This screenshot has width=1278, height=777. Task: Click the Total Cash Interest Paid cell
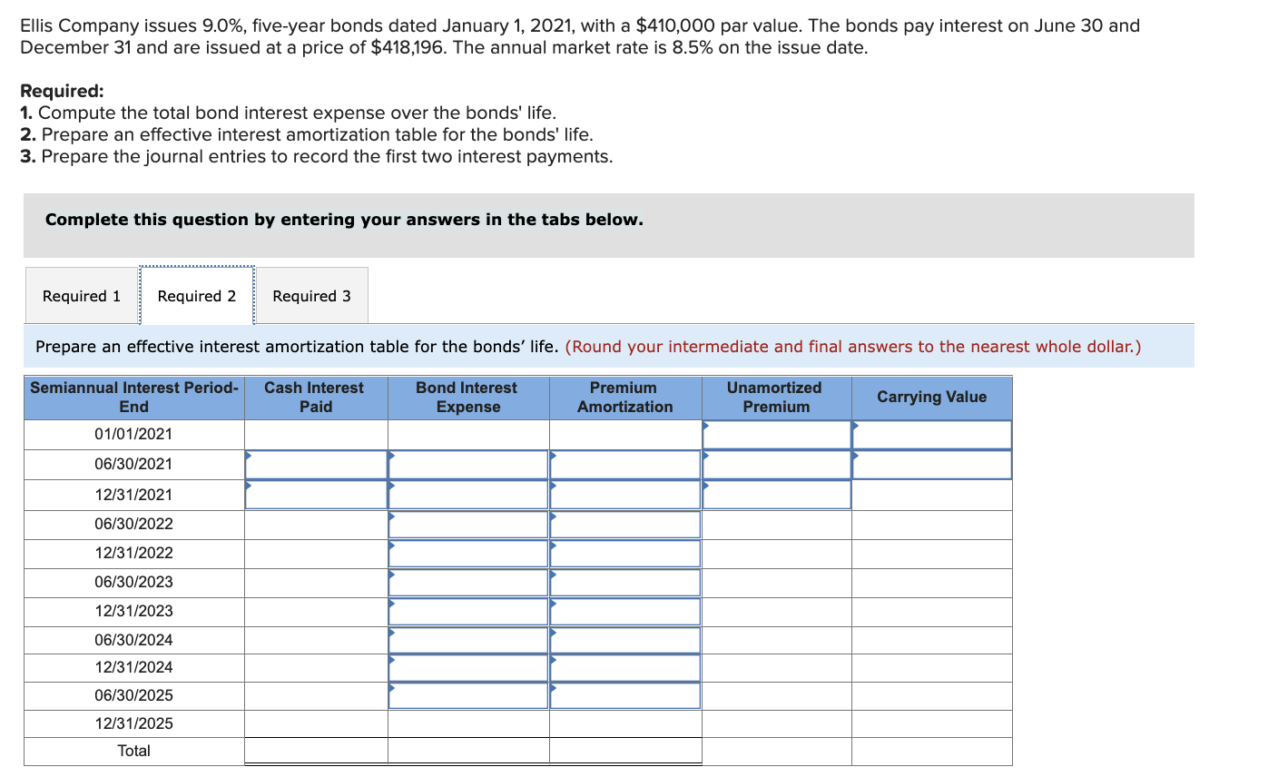pyautogui.click(x=316, y=752)
